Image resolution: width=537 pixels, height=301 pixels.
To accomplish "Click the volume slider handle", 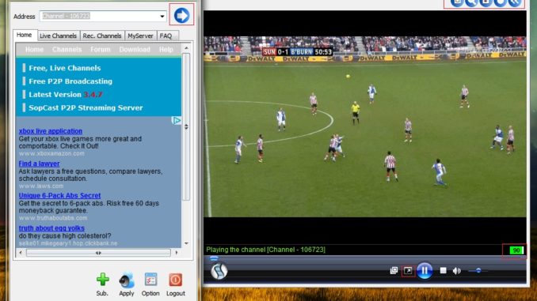I will click(x=478, y=271).
